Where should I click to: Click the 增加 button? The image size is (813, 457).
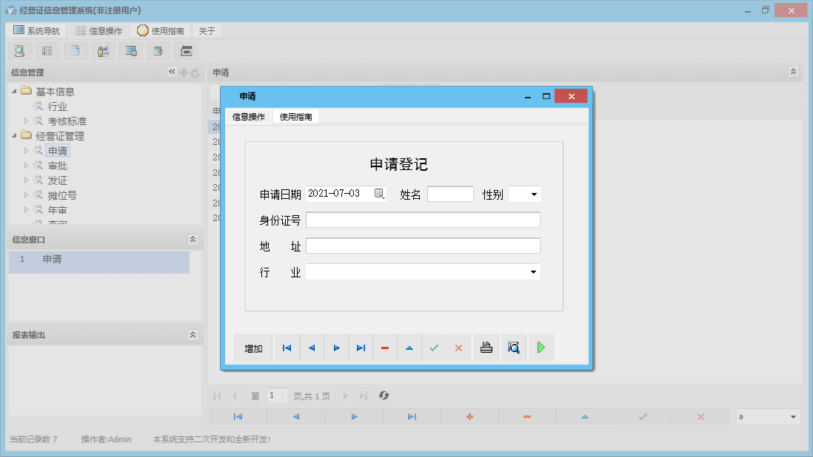(x=252, y=348)
